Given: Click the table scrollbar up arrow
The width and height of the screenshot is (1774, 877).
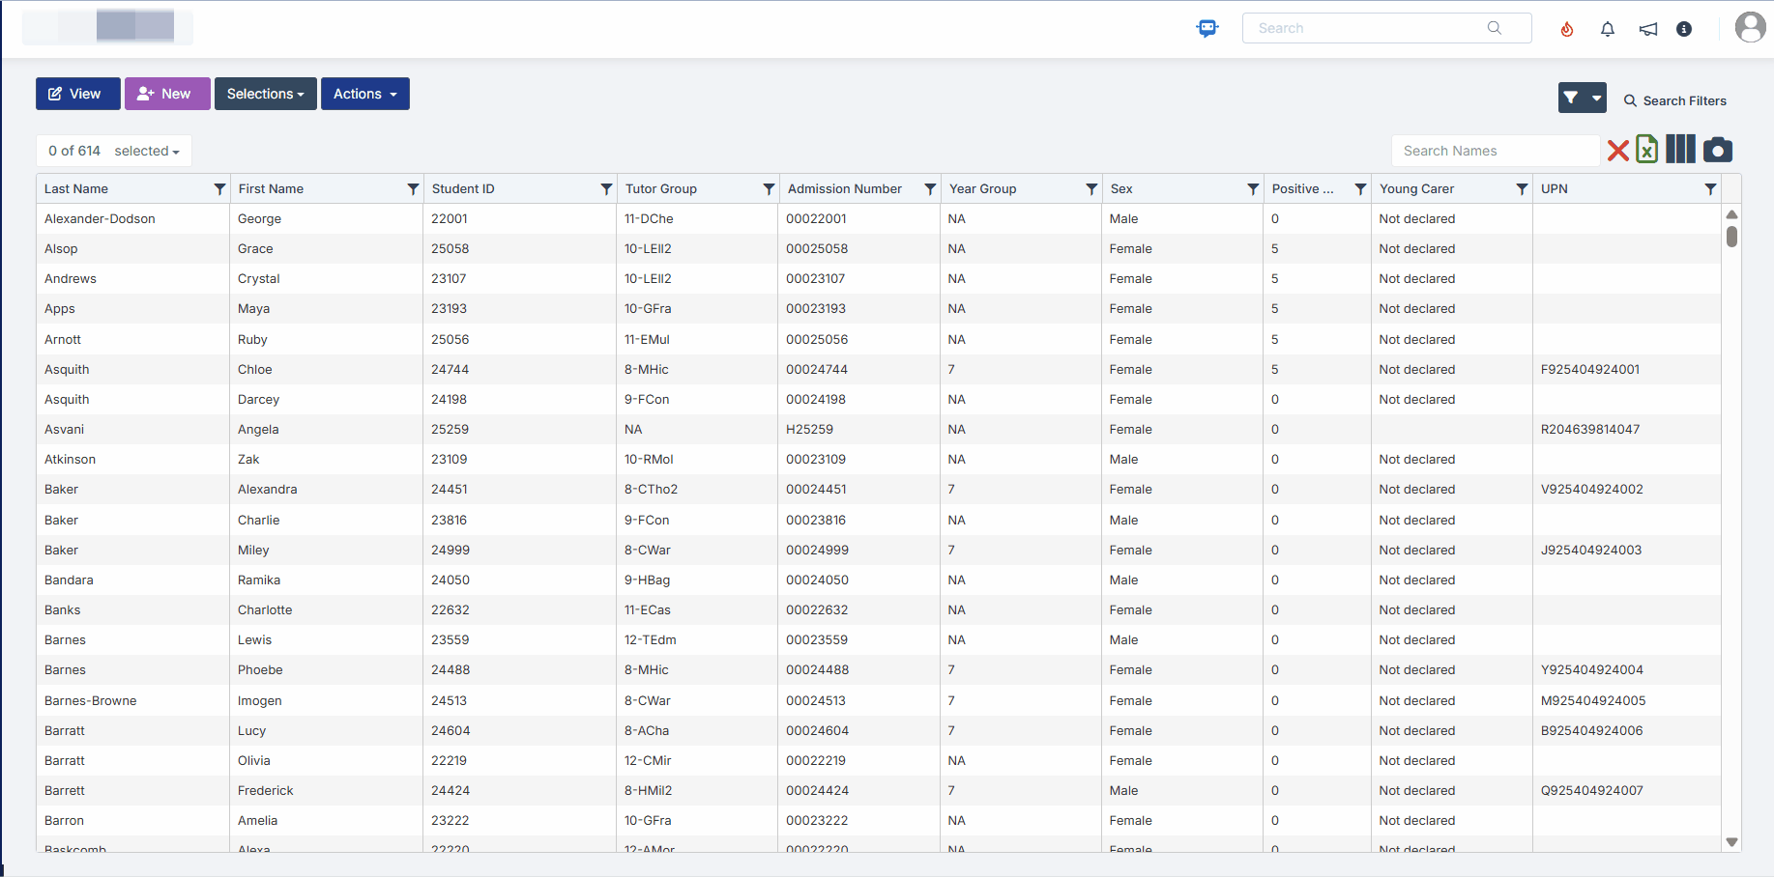Looking at the screenshot, I should tap(1731, 214).
